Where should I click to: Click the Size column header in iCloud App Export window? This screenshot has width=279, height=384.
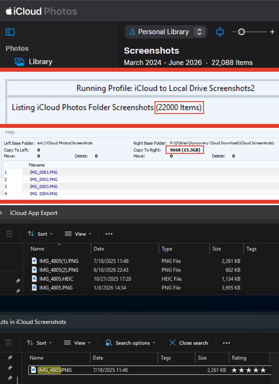(216, 249)
